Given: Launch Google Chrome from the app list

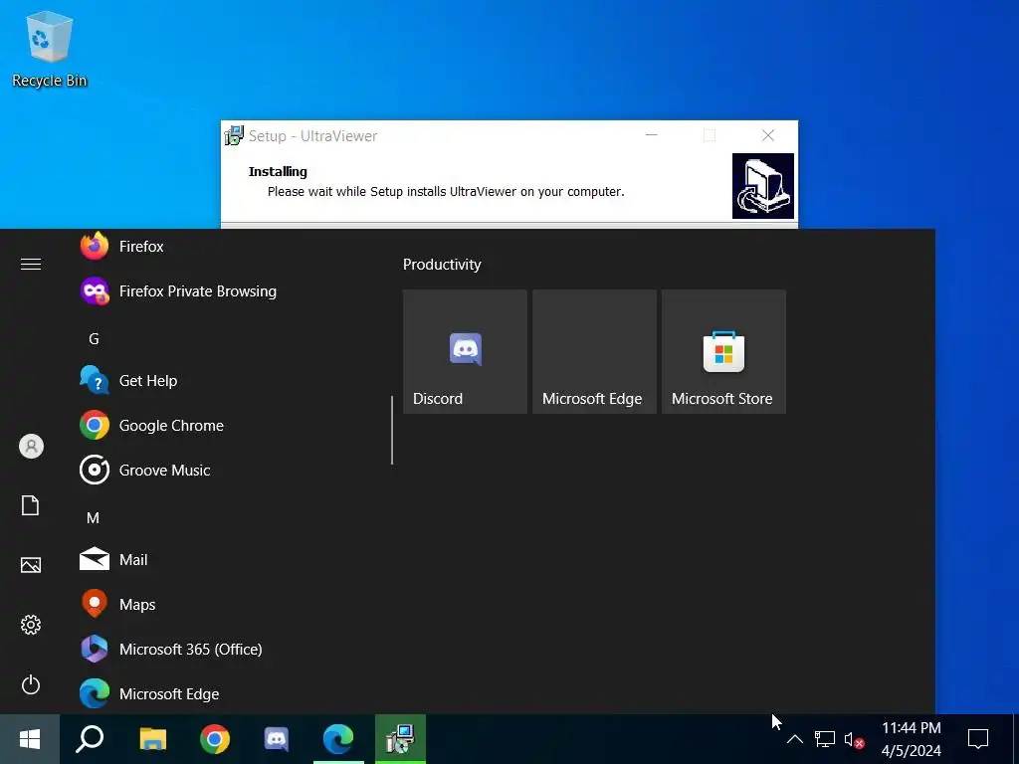Looking at the screenshot, I should pos(224,426).
